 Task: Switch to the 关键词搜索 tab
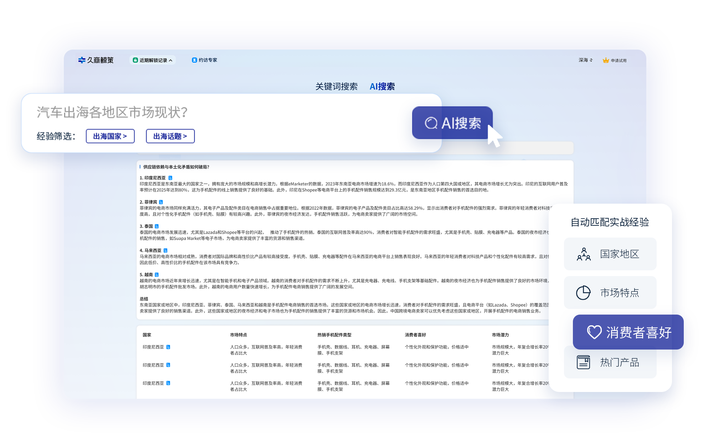click(336, 86)
